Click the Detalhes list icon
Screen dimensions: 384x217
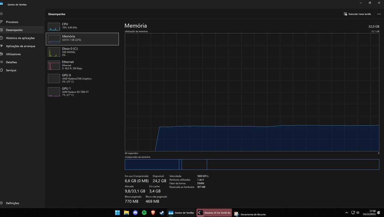point(2,62)
